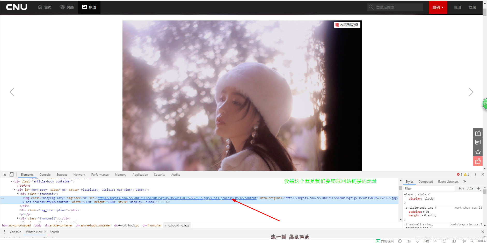Viewport: 487px width, 243px height.
Task: Open the Styles pane tab
Action: tap(409, 182)
